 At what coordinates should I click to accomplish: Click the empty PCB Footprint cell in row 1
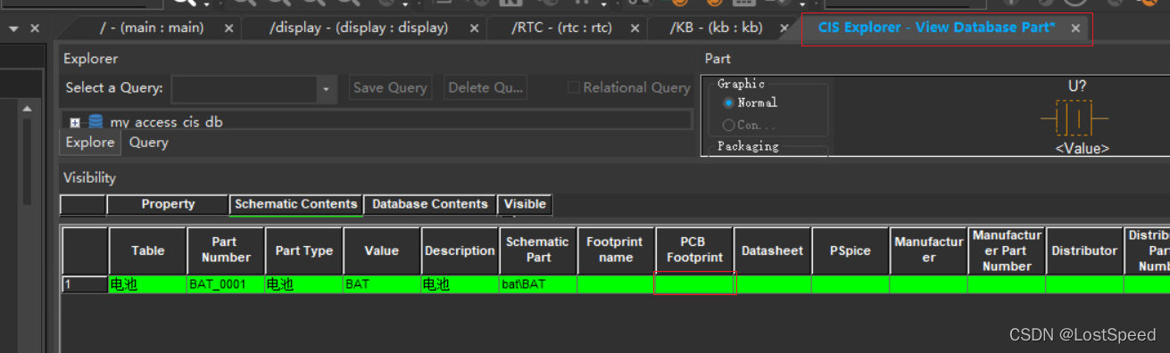point(694,285)
